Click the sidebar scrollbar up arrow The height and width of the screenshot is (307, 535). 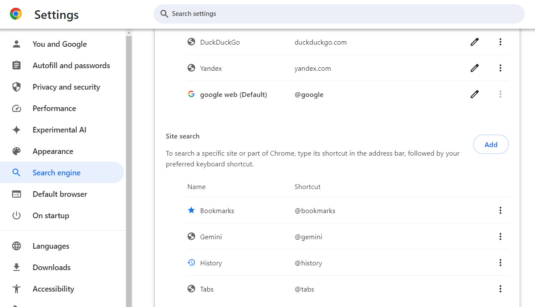pyautogui.click(x=129, y=33)
